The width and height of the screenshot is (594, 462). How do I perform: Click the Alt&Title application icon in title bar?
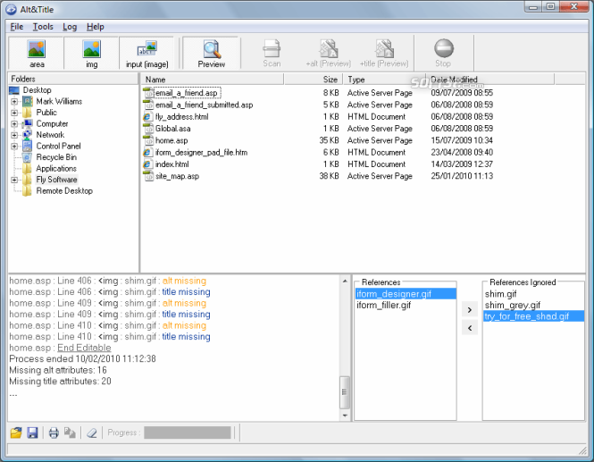click(x=11, y=9)
